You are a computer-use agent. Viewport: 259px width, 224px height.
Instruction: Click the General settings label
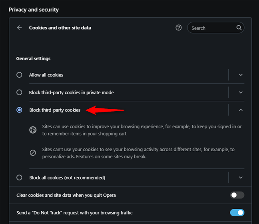click(x=33, y=58)
